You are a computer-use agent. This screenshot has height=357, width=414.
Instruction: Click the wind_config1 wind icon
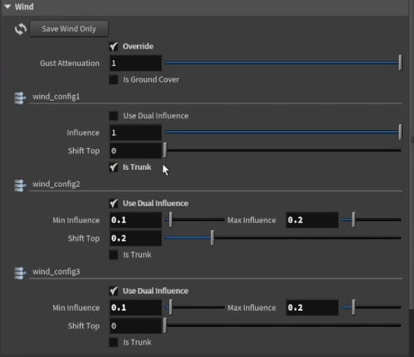click(x=20, y=98)
